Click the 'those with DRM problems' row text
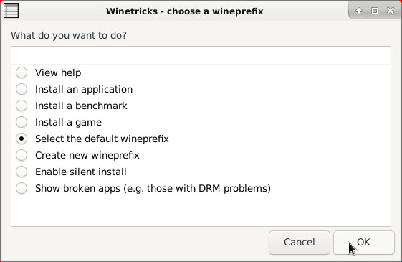This screenshot has height=262, width=402. (209, 189)
